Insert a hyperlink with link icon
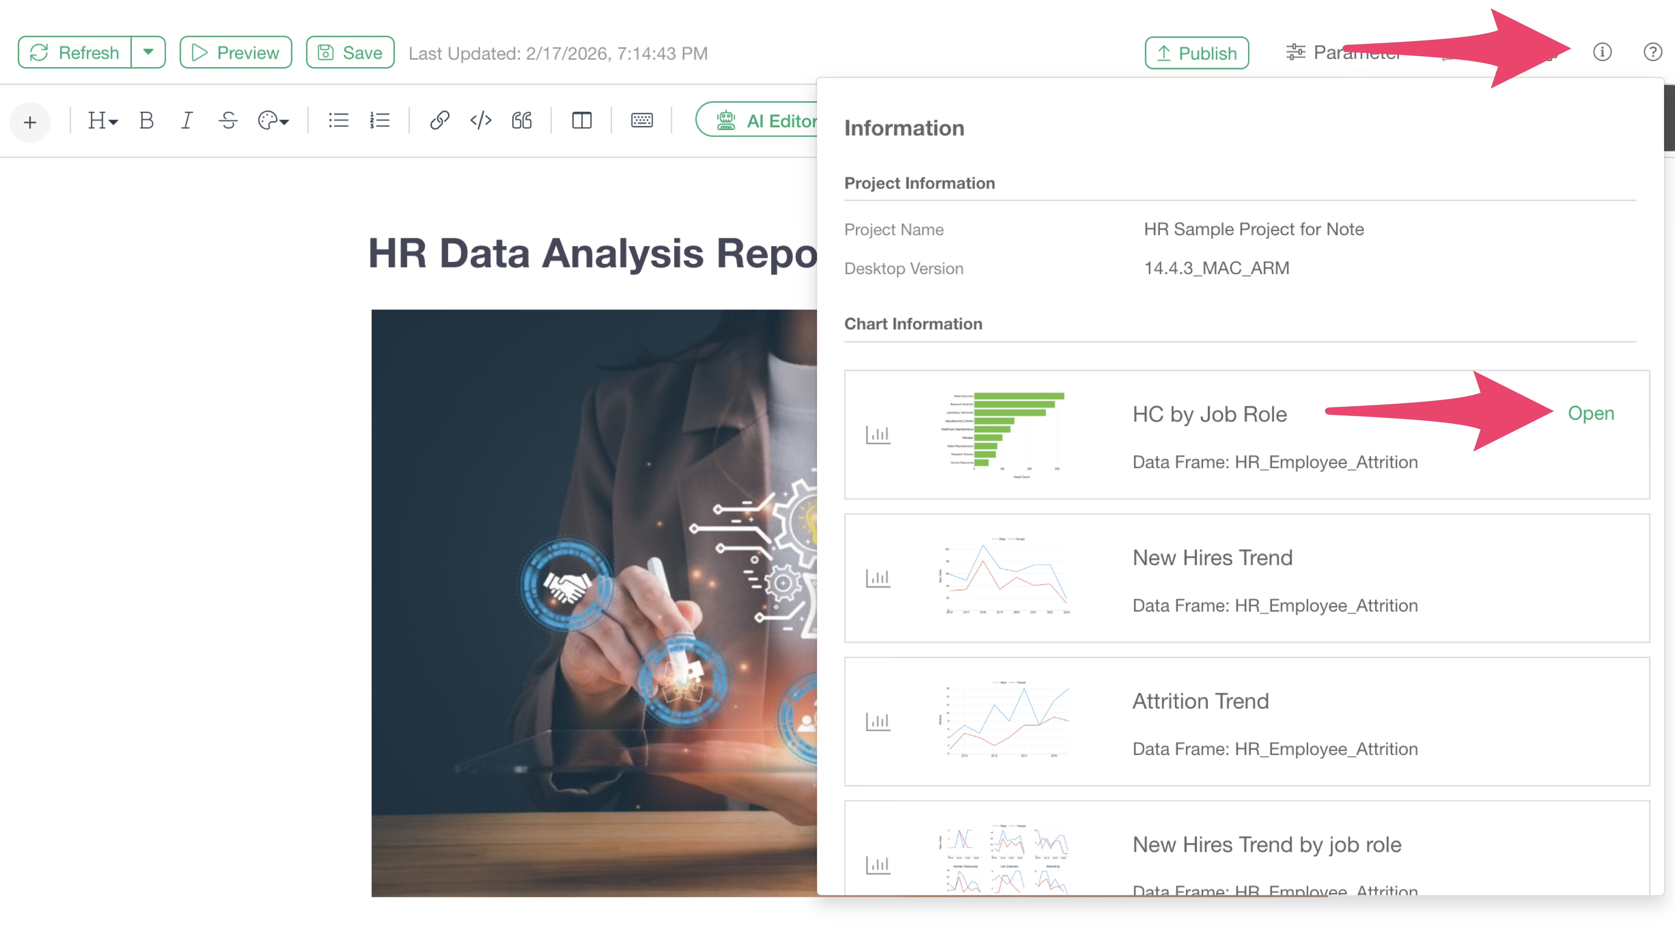This screenshot has height=947, width=1675. point(440,120)
